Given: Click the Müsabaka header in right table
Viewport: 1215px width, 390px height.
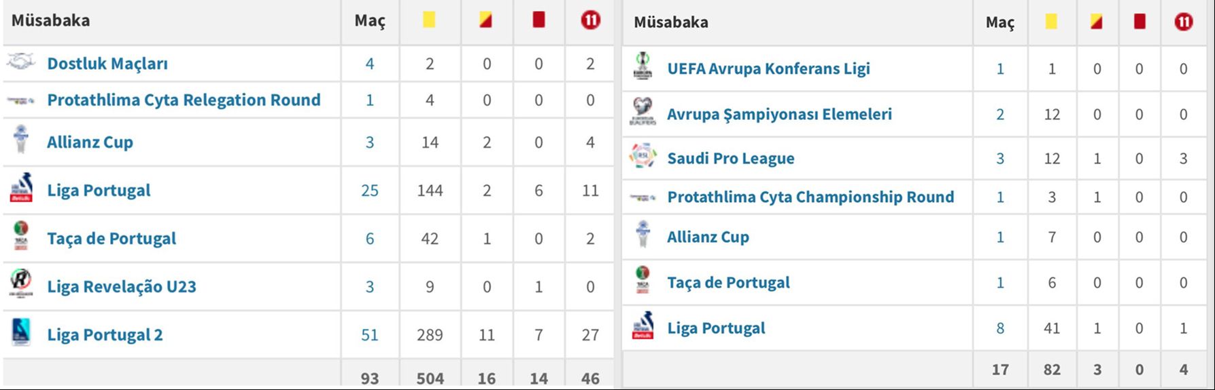Looking at the screenshot, I should pyautogui.click(x=670, y=22).
